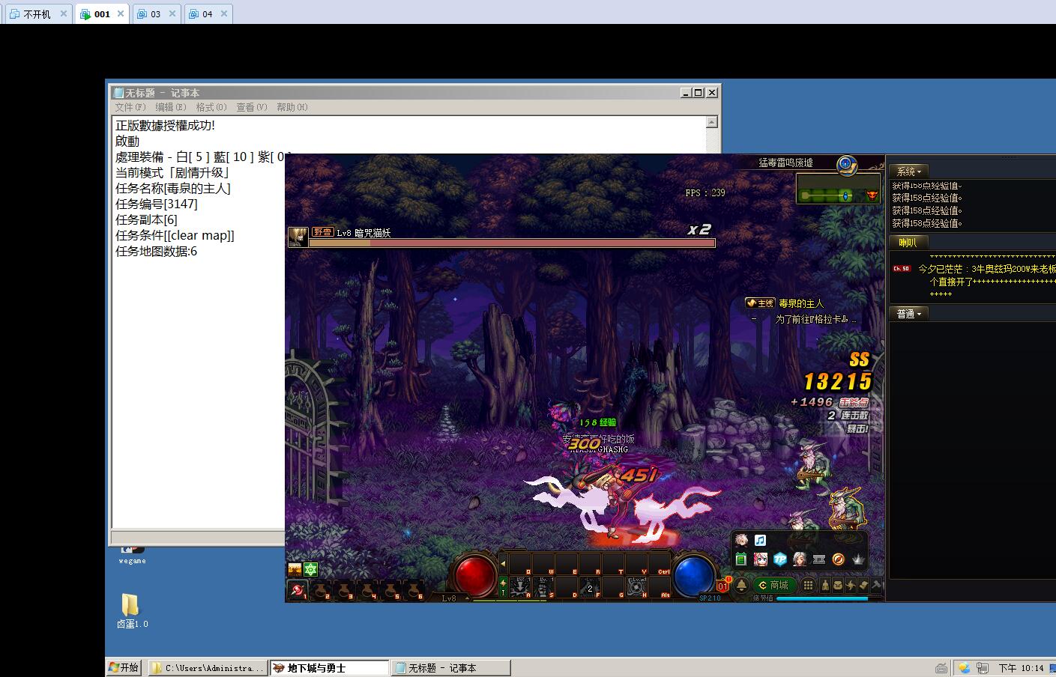Switch to the 04 VM tab
Screen dimensions: 1056x677
coord(208,13)
